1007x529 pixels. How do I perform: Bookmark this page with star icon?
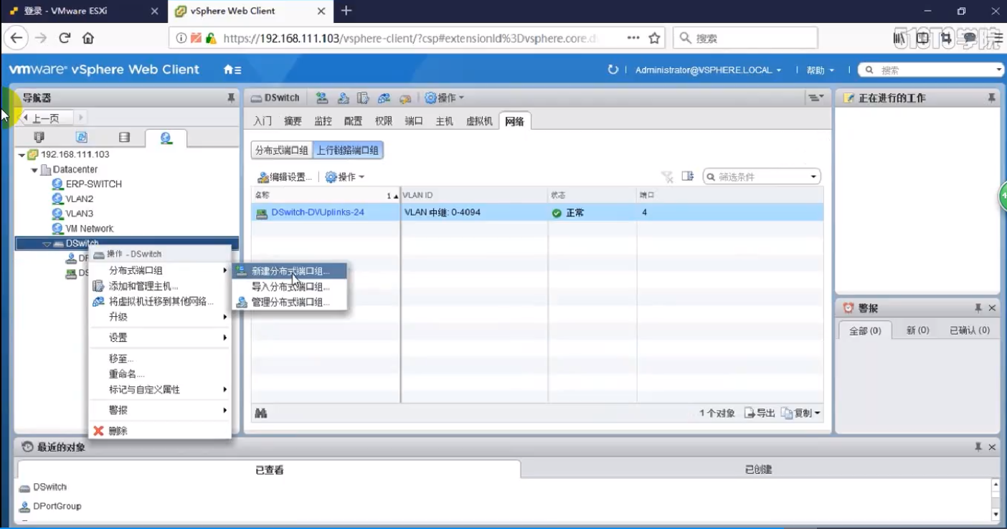(654, 38)
